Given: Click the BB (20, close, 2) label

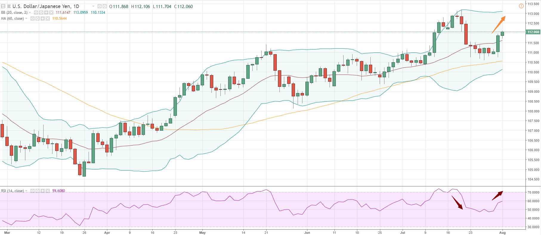Looking at the screenshot, I should click(14, 13).
